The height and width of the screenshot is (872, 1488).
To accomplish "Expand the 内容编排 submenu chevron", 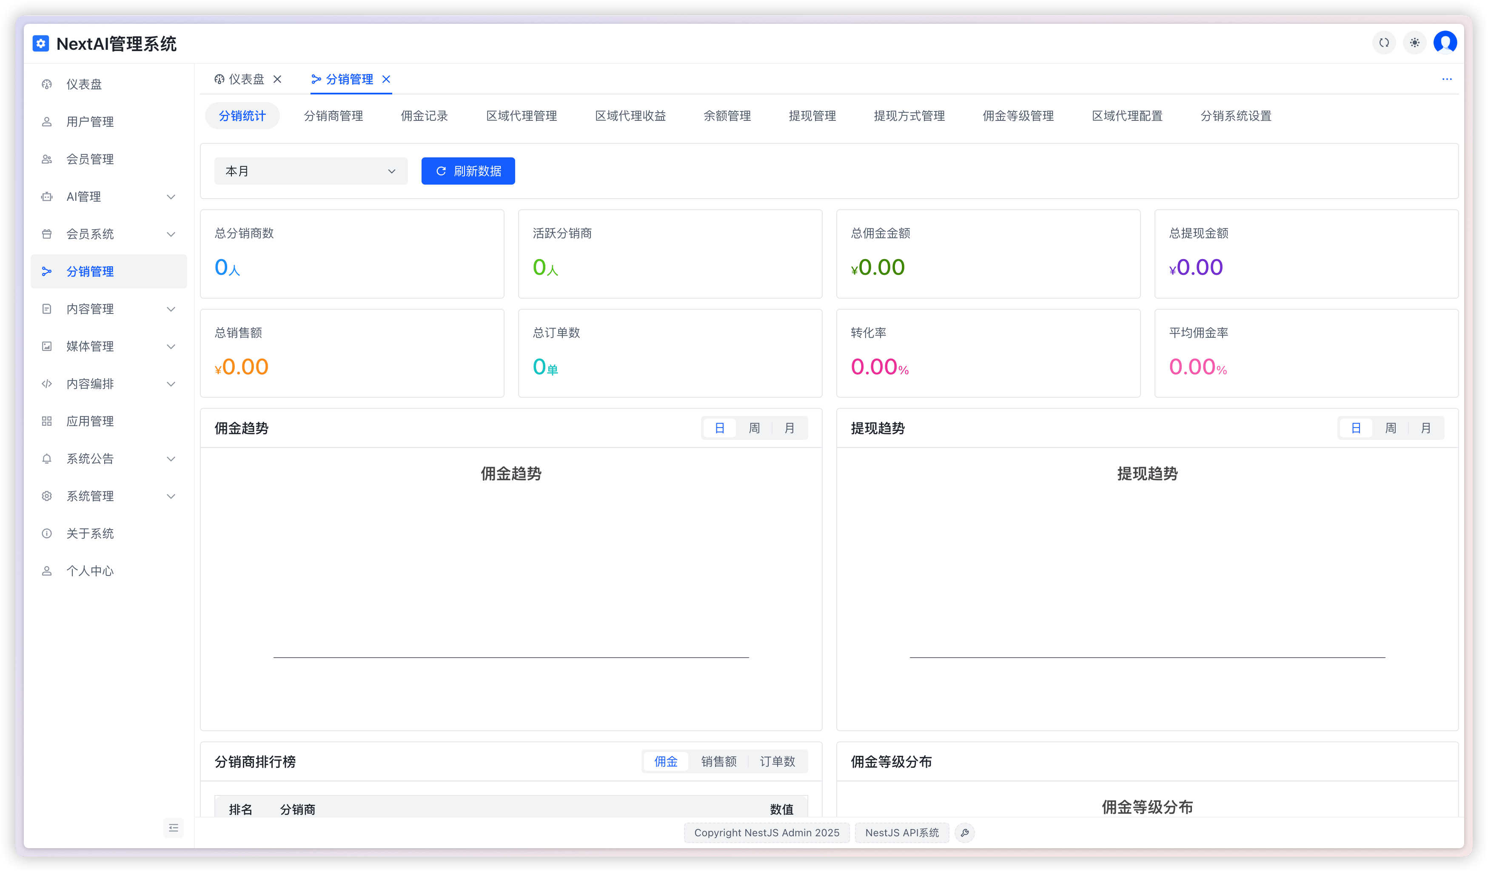I will click(x=171, y=384).
